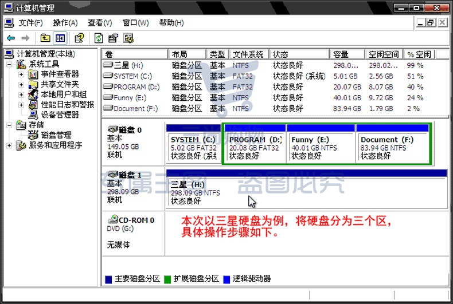Expand the 服务和应用程序 node
453x304 pixels.
click(x=9, y=145)
